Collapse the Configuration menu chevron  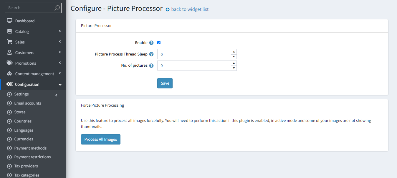point(60,85)
